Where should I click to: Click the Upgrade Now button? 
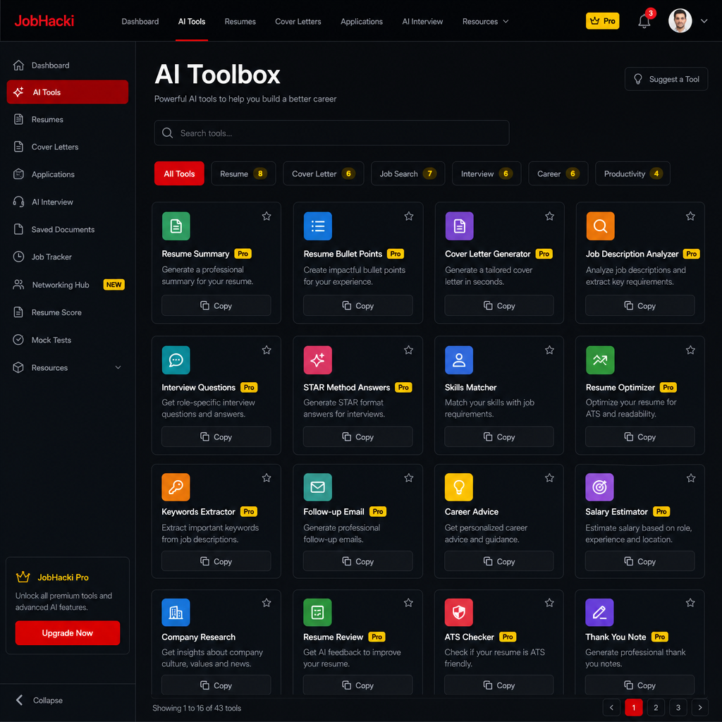pyautogui.click(x=67, y=632)
